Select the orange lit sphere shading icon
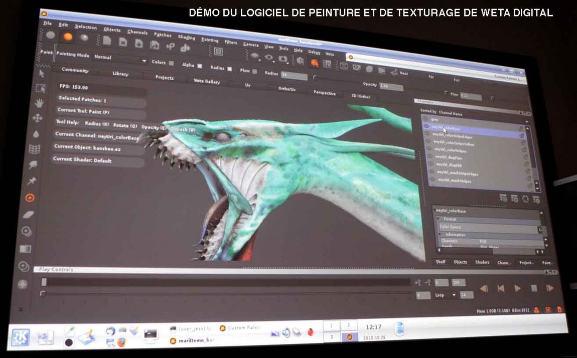This screenshot has width=577, height=358. 68,37
